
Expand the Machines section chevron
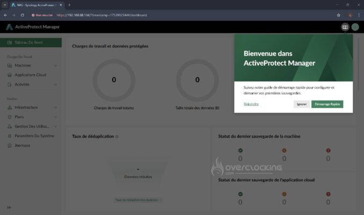pos(55,66)
